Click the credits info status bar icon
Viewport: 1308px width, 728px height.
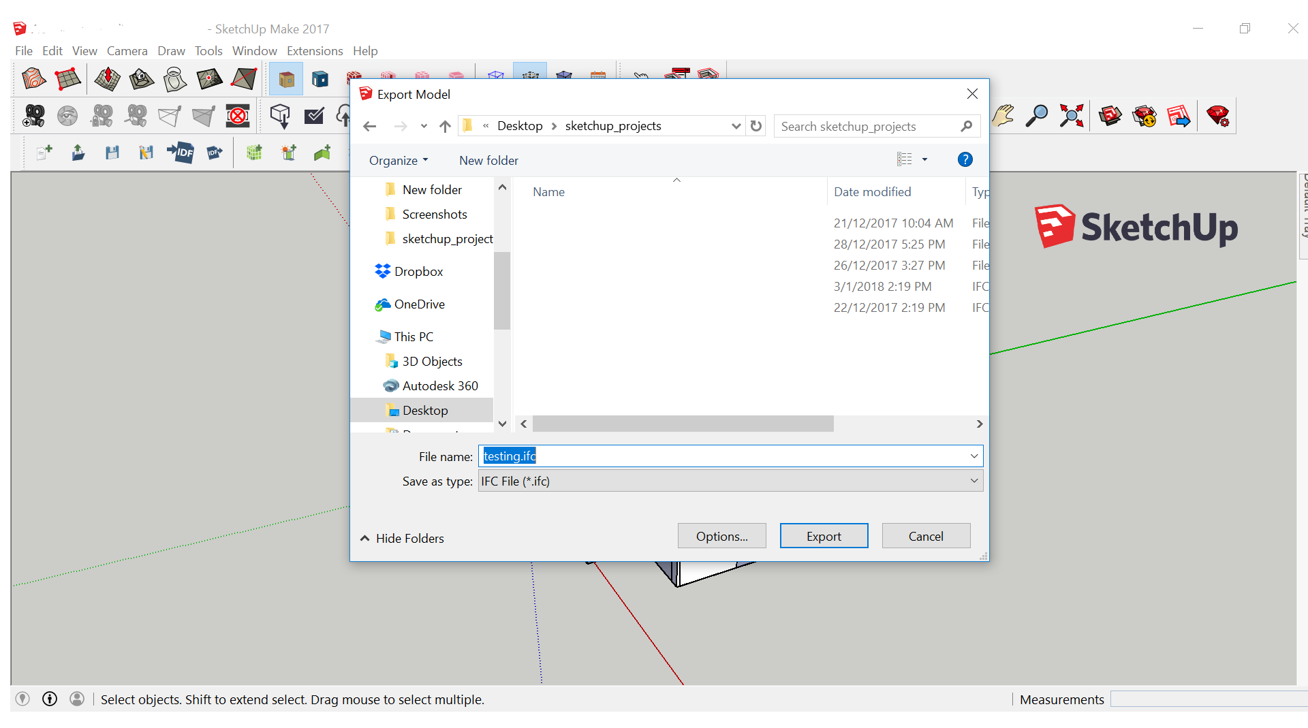click(x=50, y=699)
